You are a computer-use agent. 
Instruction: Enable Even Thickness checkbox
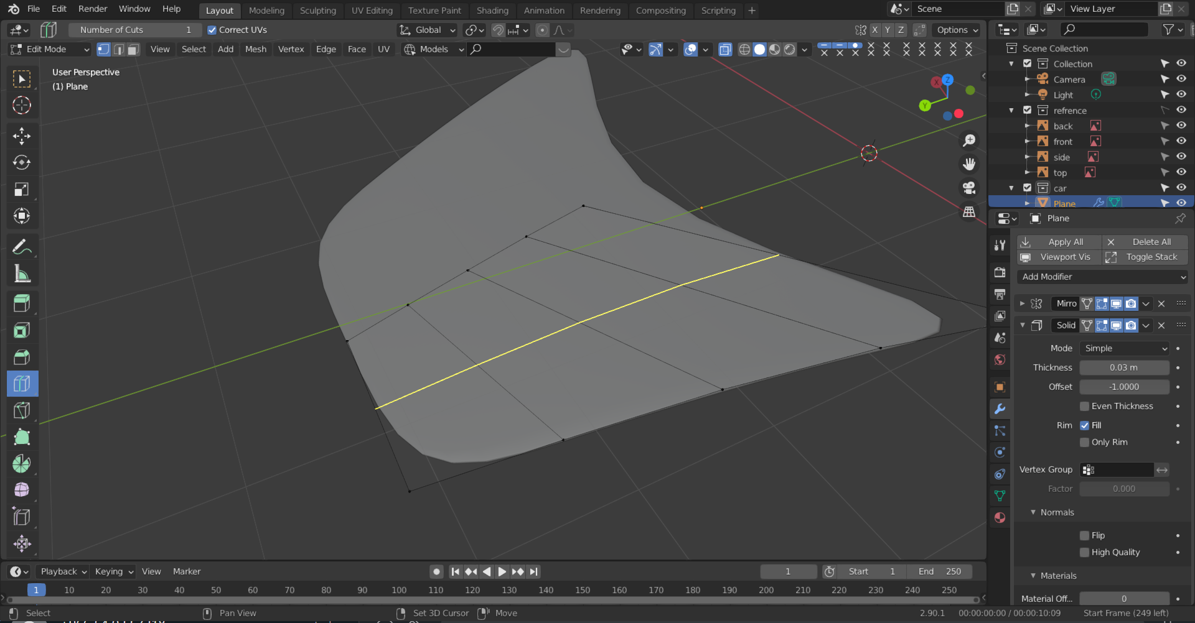pyautogui.click(x=1084, y=406)
